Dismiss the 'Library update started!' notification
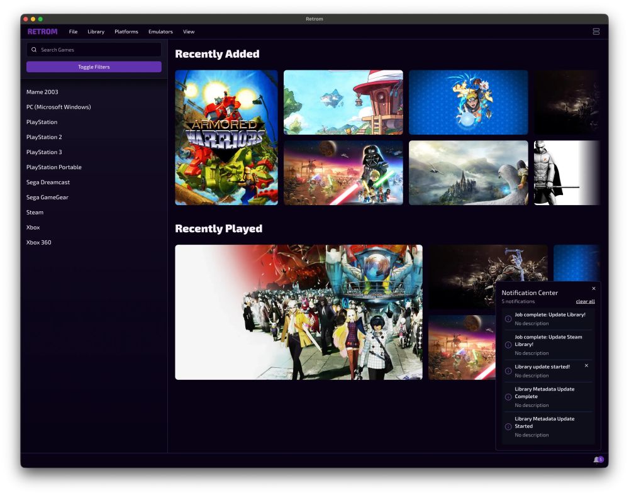 click(x=586, y=365)
